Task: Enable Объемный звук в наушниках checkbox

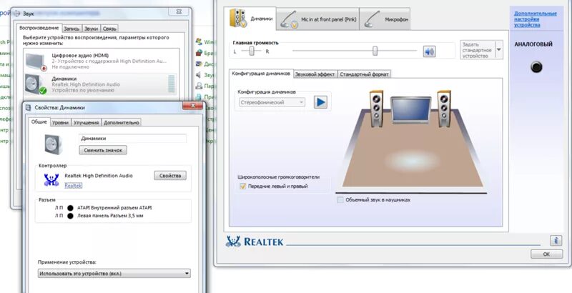Action: coord(340,199)
